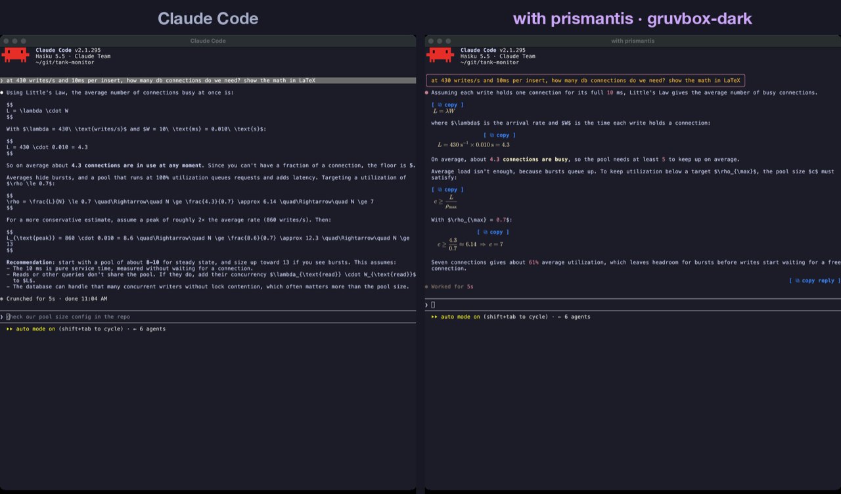Click 'With $\rho_{\max} = 0.7$:' line

coord(472,220)
